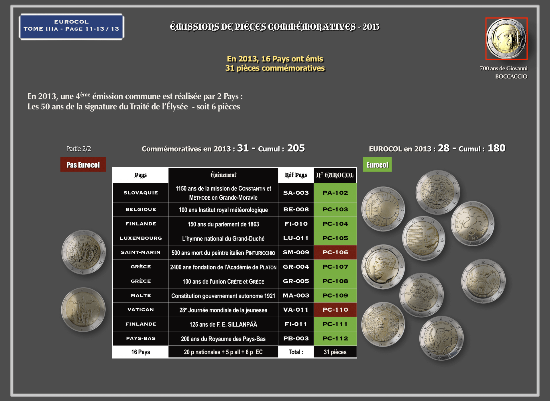Click the 700 ans de Giovanni Boccaccio caption
Screen dimensions: 550x401
(504, 72)
